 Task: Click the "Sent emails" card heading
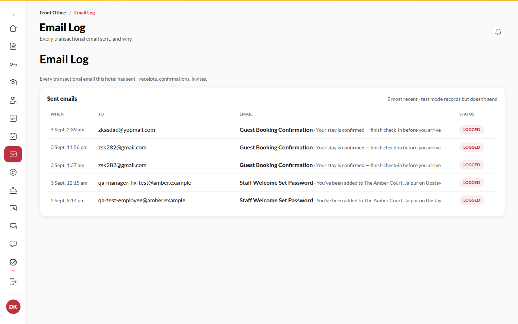tap(62, 99)
